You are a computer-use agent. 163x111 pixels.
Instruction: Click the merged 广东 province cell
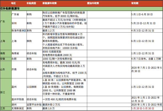point(6,22)
